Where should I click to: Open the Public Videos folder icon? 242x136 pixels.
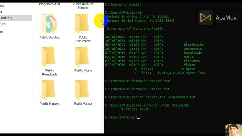click(82, 90)
